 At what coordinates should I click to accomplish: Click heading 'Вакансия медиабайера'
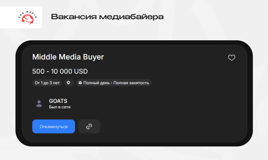point(107,17)
